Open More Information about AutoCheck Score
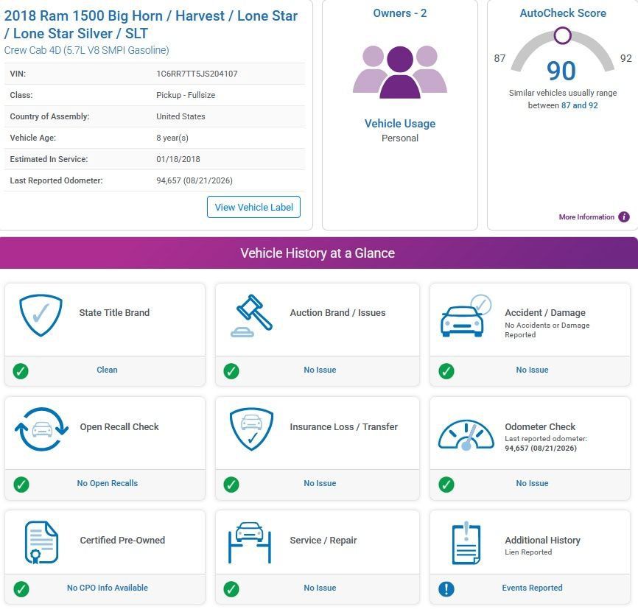 [586, 217]
